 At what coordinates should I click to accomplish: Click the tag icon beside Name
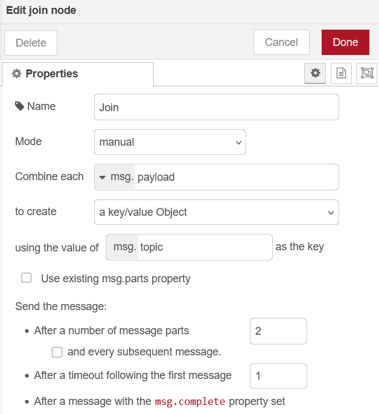point(20,106)
